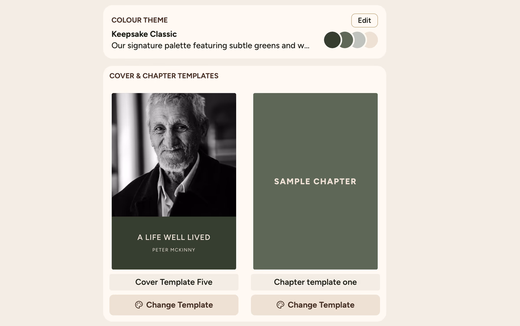Viewport: 520px width, 326px height.
Task: Select the cream coloured palette swatch
Action: click(372, 40)
